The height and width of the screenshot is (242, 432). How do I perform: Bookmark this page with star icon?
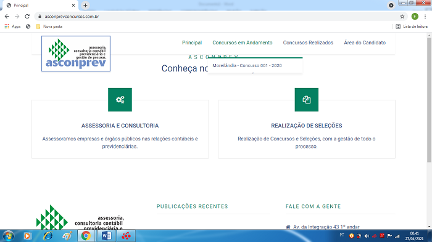point(402,17)
